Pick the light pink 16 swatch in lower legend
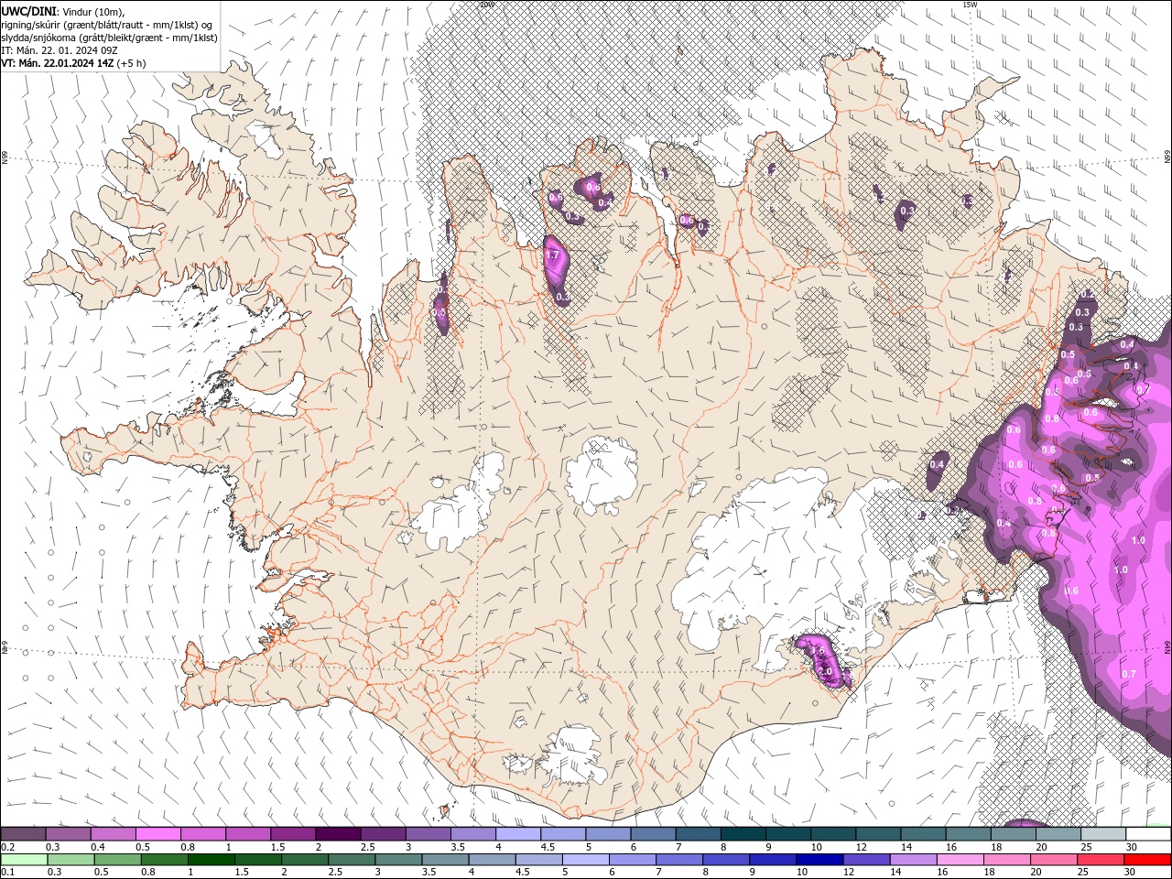This screenshot has height=879, width=1172. tap(960, 860)
